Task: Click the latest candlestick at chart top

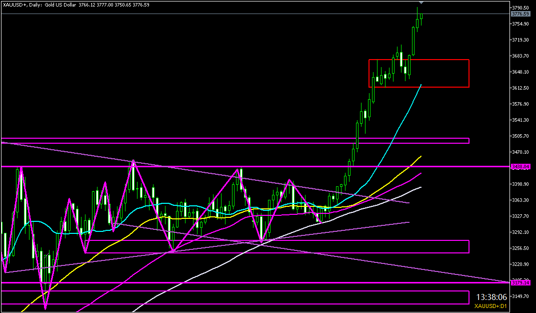Action: coord(421,17)
